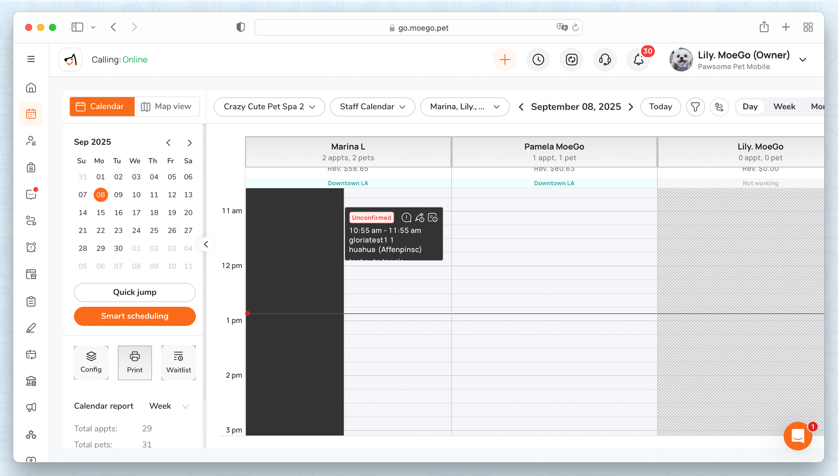838x476 pixels.
Task: Switch to Map view
Action: (x=166, y=107)
